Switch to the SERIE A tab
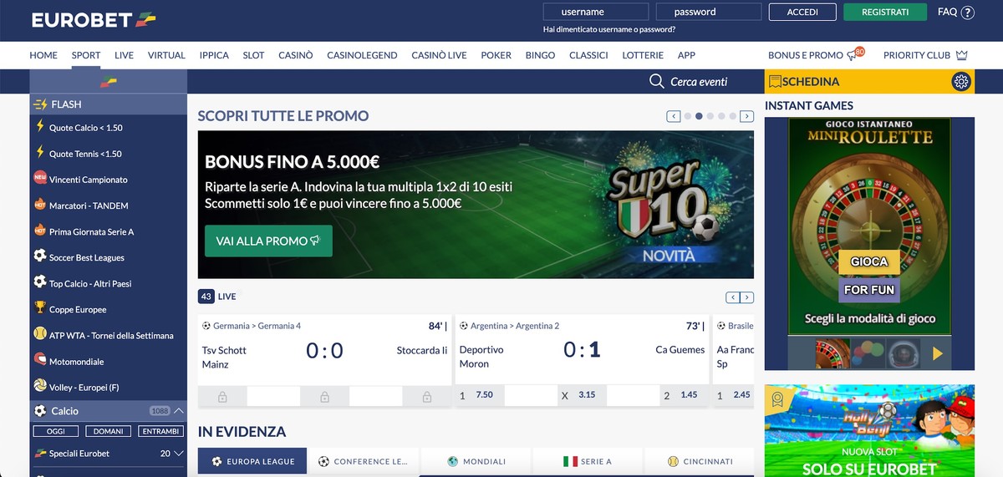 pos(588,461)
